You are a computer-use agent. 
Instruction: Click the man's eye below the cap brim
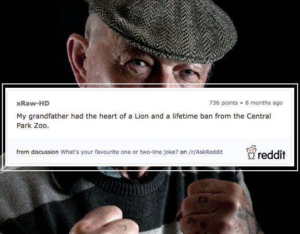coord(137,63)
